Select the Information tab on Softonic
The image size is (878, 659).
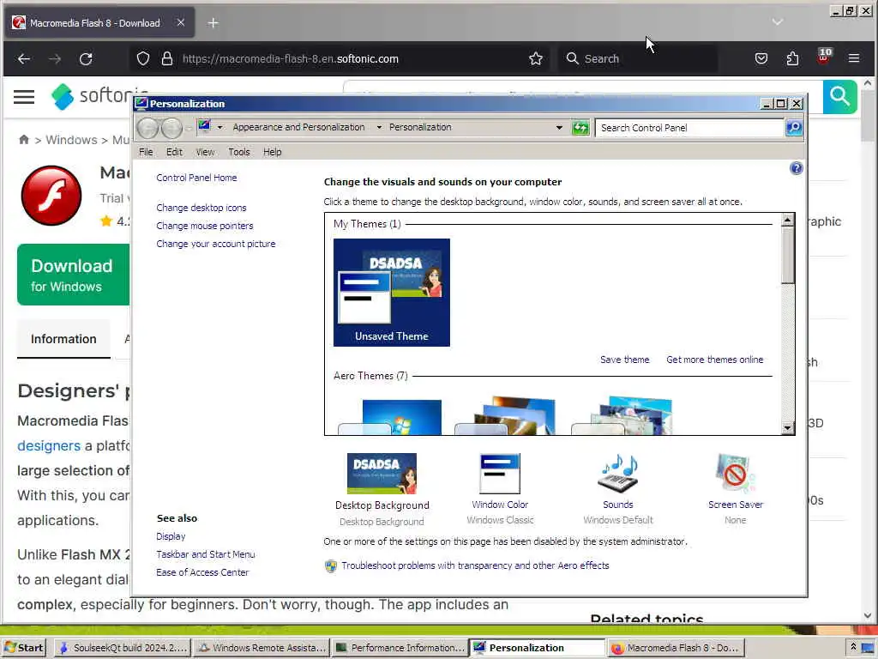pyautogui.click(x=63, y=339)
